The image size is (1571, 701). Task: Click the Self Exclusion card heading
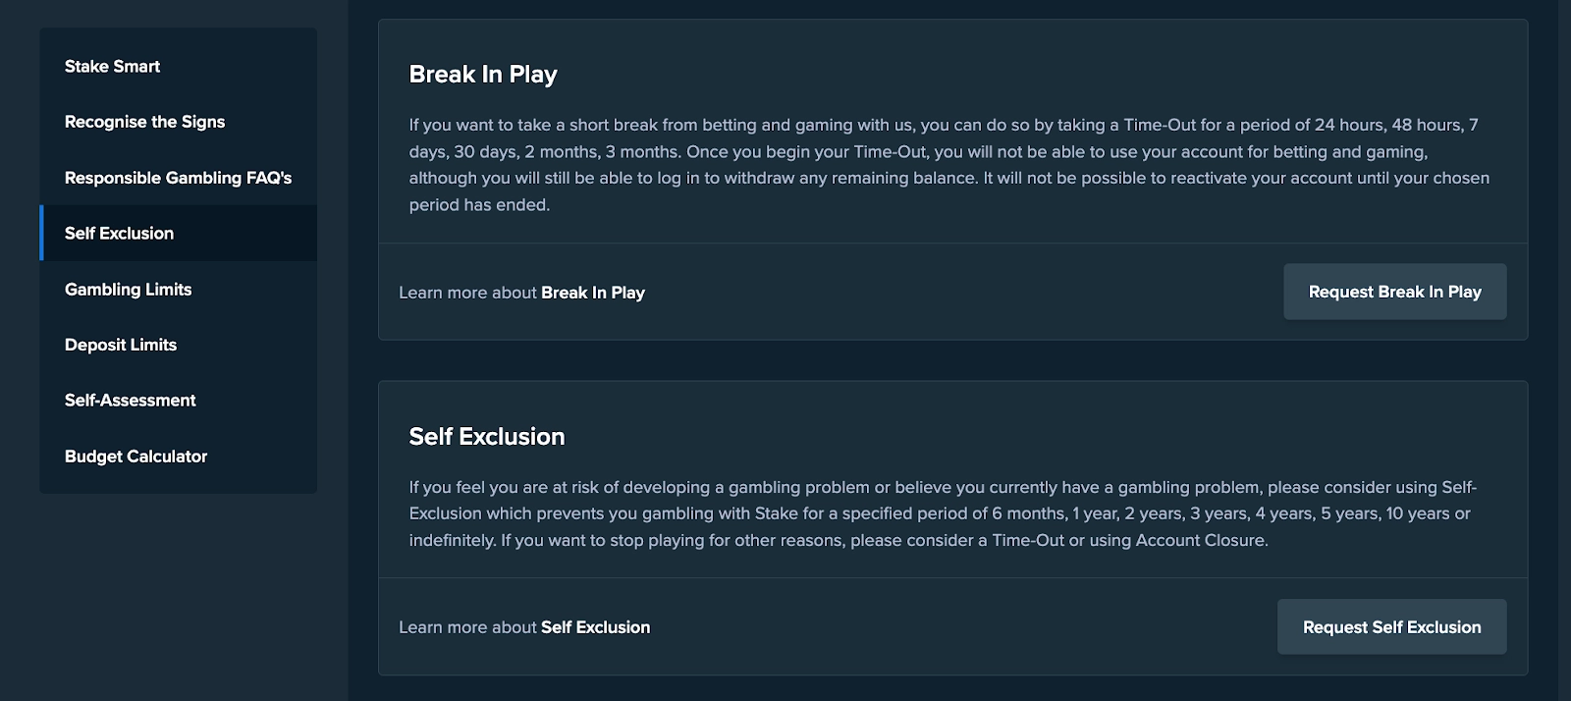486,437
